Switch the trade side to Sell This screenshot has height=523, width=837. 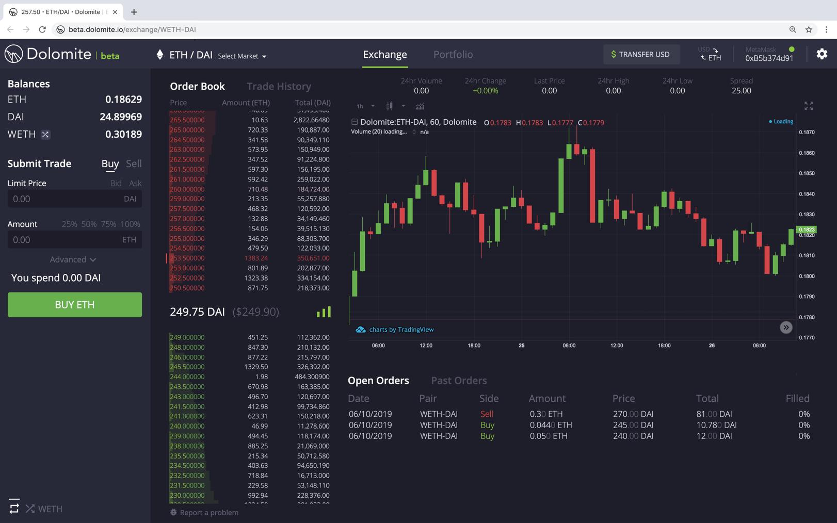pos(134,164)
